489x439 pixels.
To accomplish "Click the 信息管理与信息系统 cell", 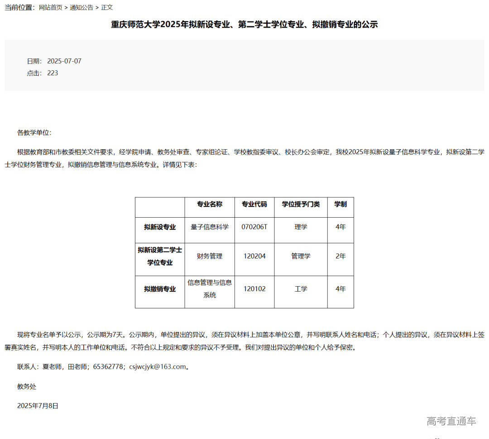I will pyautogui.click(x=209, y=288).
